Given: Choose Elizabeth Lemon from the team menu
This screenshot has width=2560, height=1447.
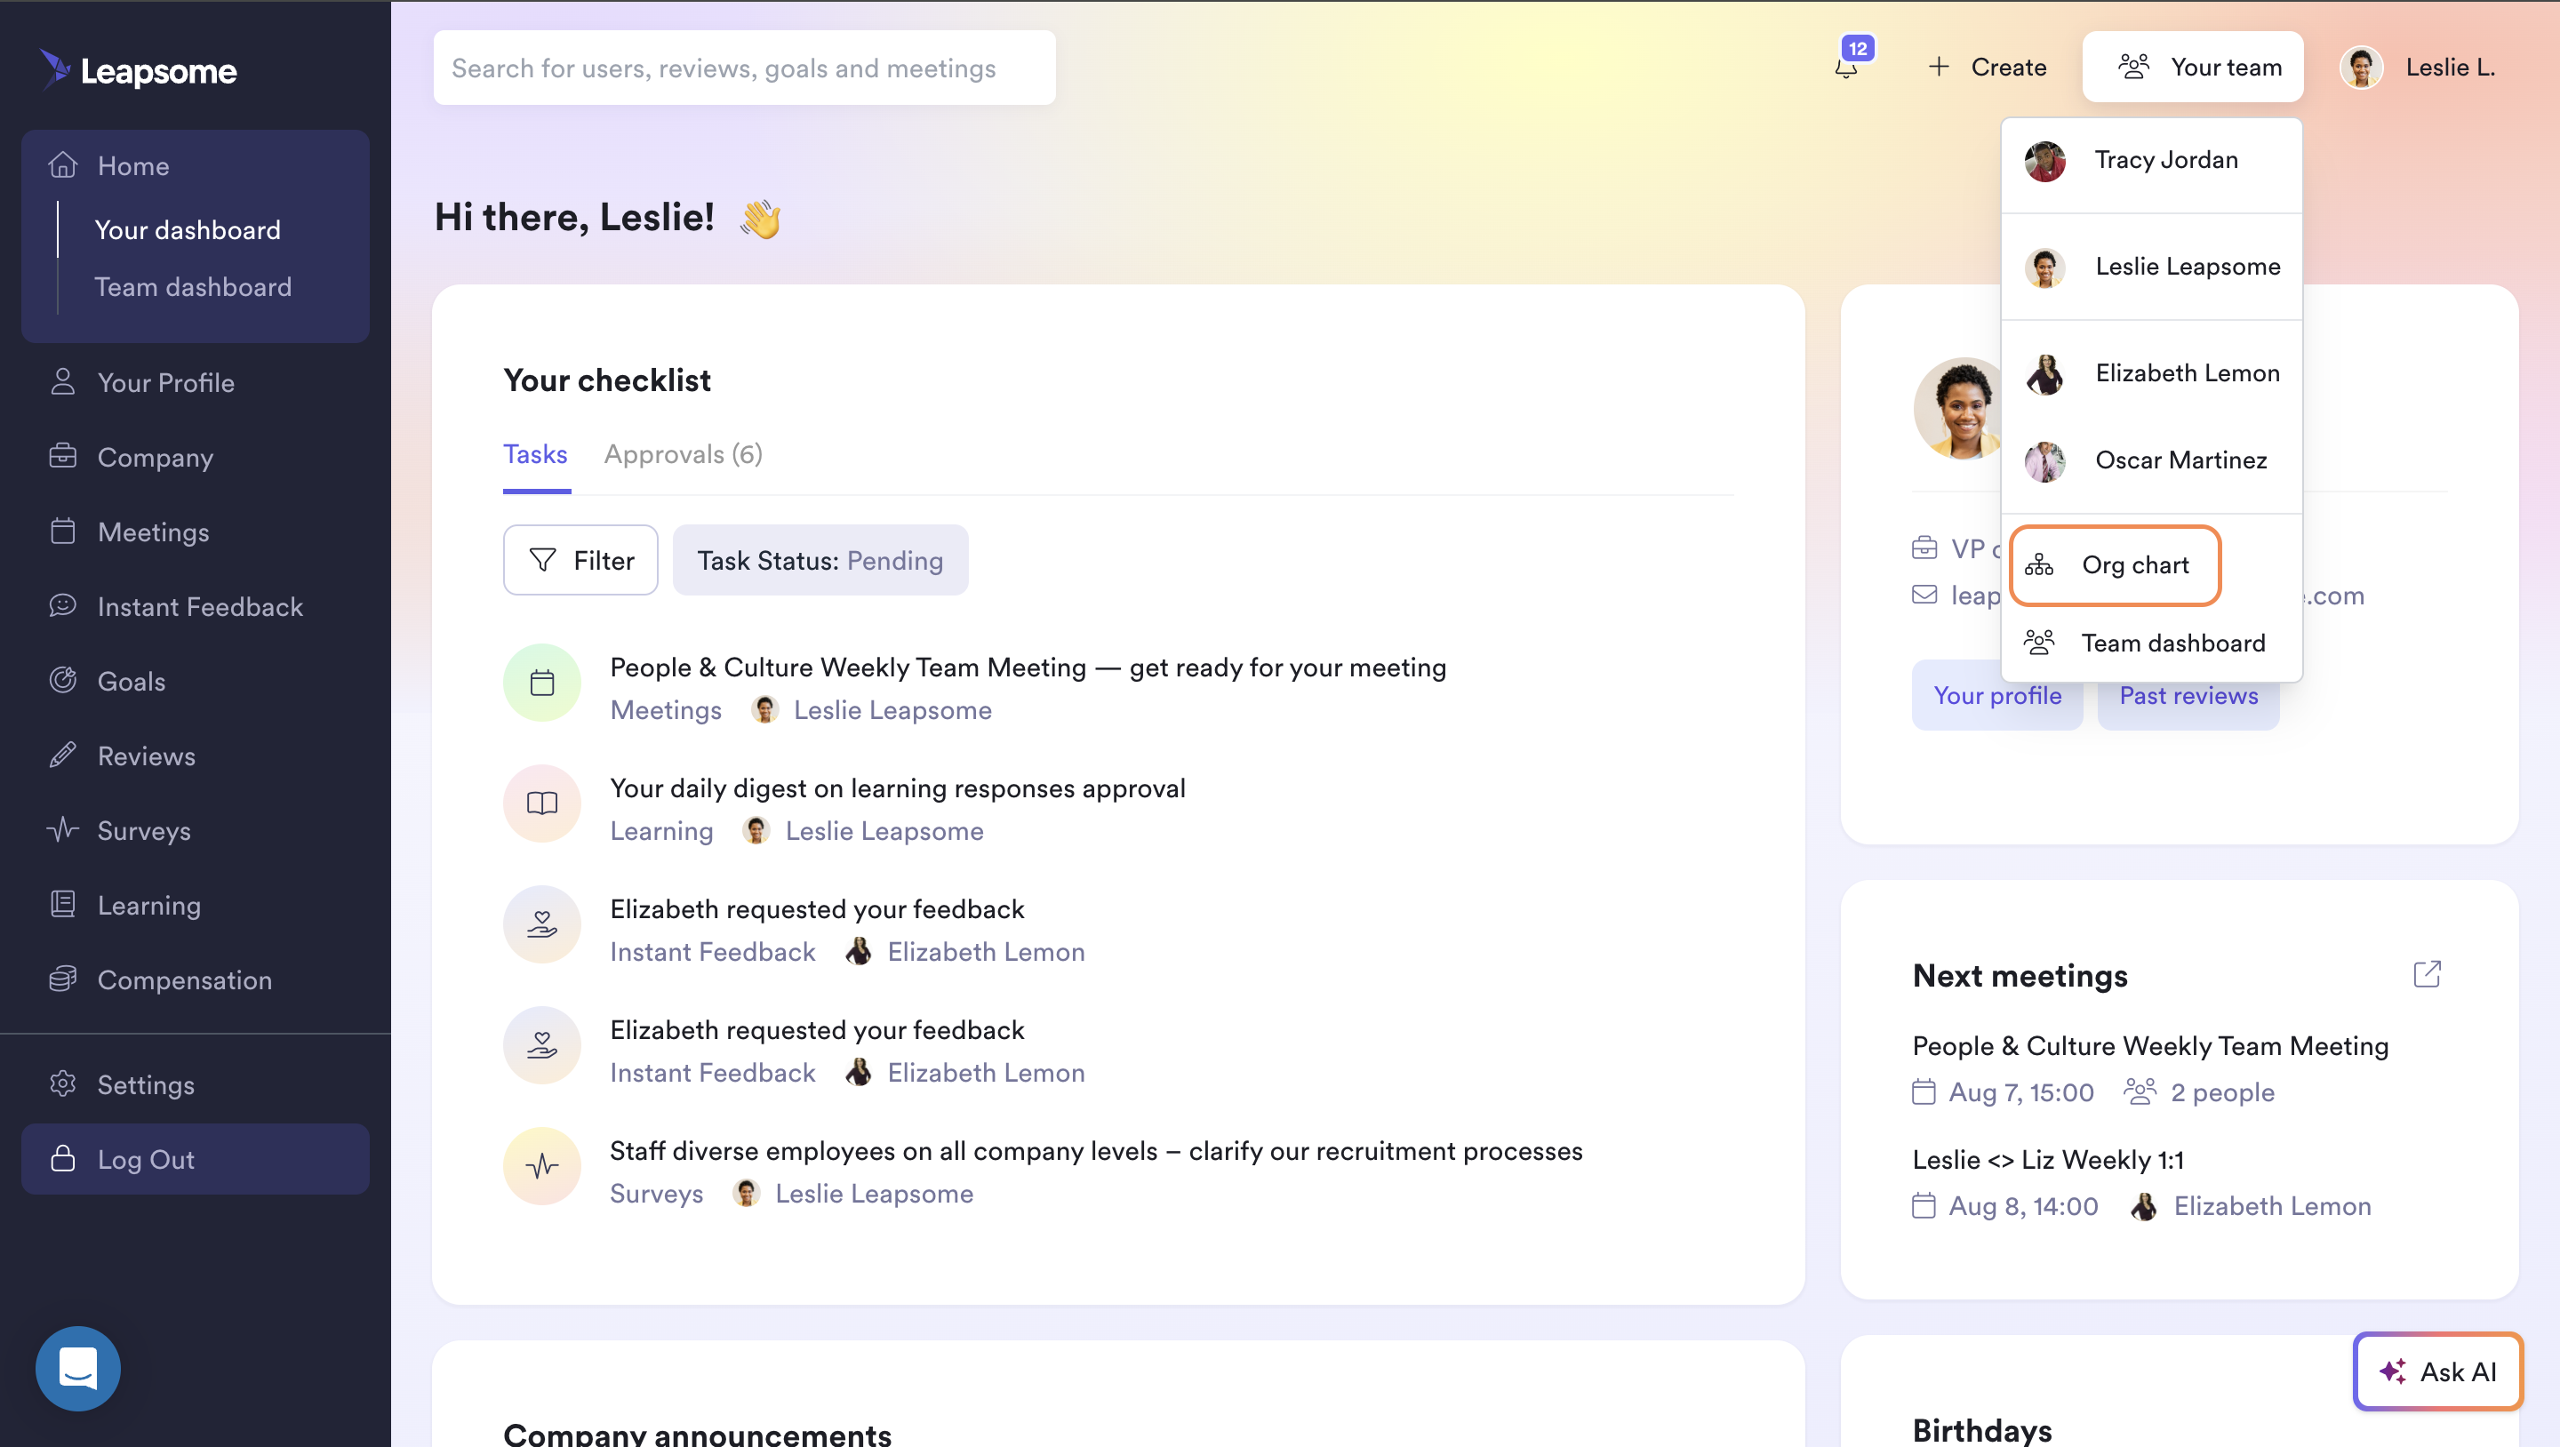Looking at the screenshot, I should point(2151,372).
